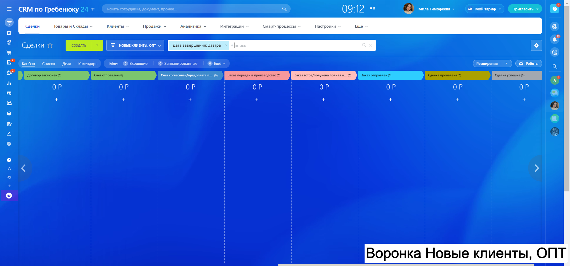
Task: Expand the Интеграции menu
Action: click(x=235, y=26)
